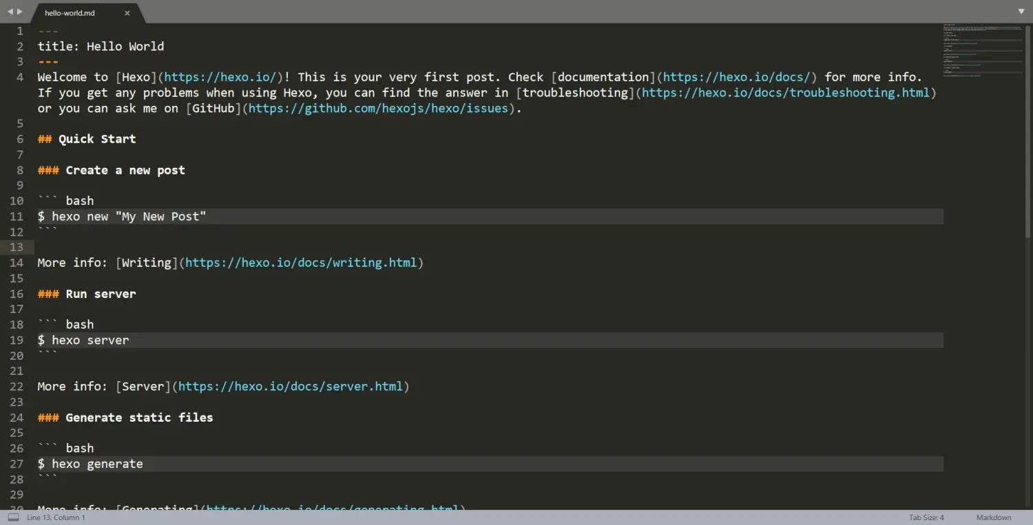
Task: Click the '[Writing]' link label
Action: pyautogui.click(x=147, y=263)
